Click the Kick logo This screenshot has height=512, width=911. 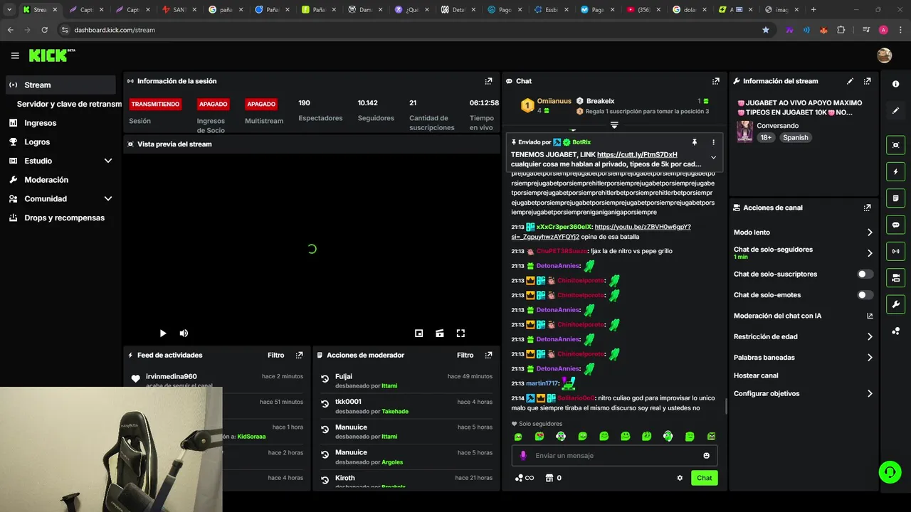tap(51, 55)
